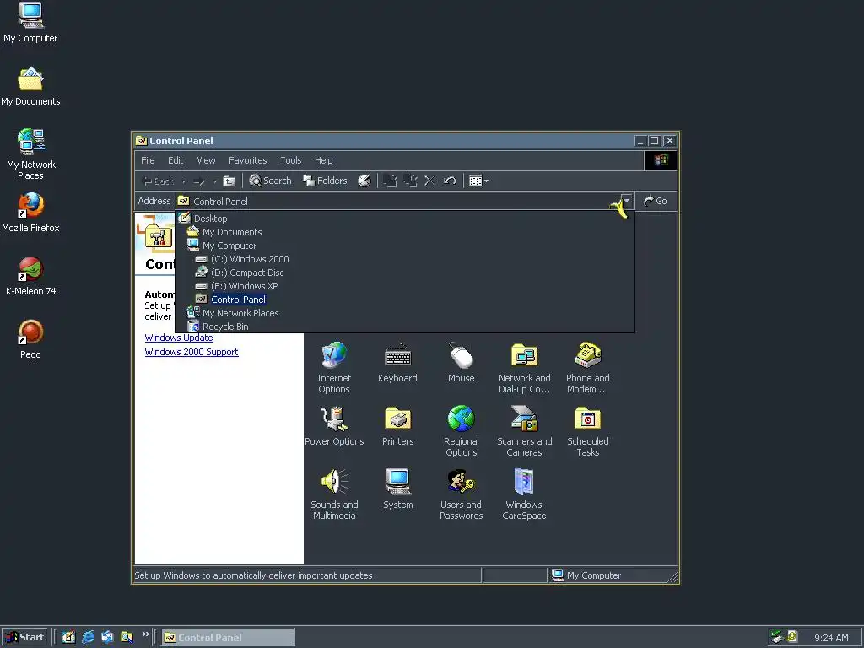Open the File menu

pos(148,160)
